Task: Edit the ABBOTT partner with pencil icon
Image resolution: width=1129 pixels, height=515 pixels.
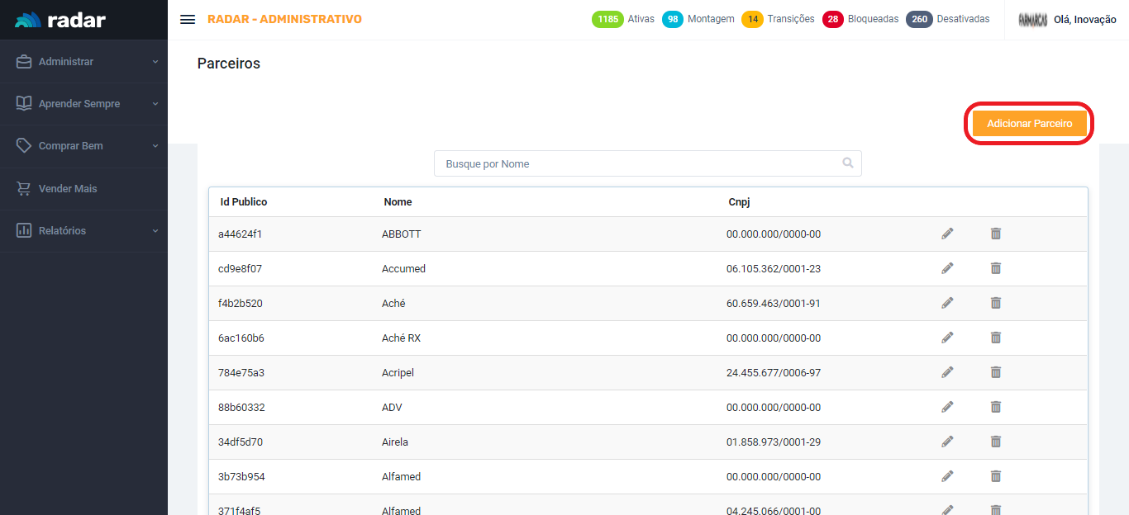Action: (x=947, y=234)
